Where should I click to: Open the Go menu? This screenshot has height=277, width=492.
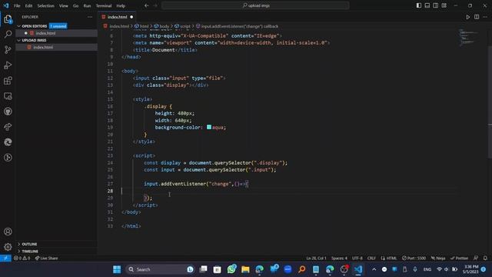(x=75, y=5)
